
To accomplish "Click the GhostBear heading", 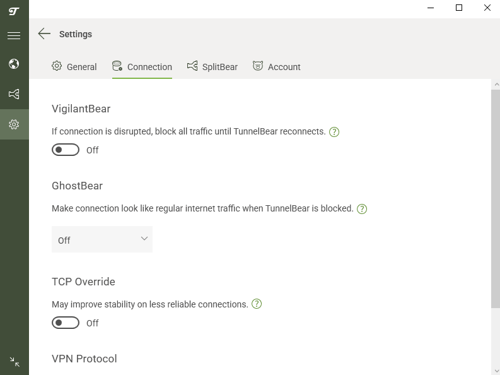I will click(x=77, y=186).
